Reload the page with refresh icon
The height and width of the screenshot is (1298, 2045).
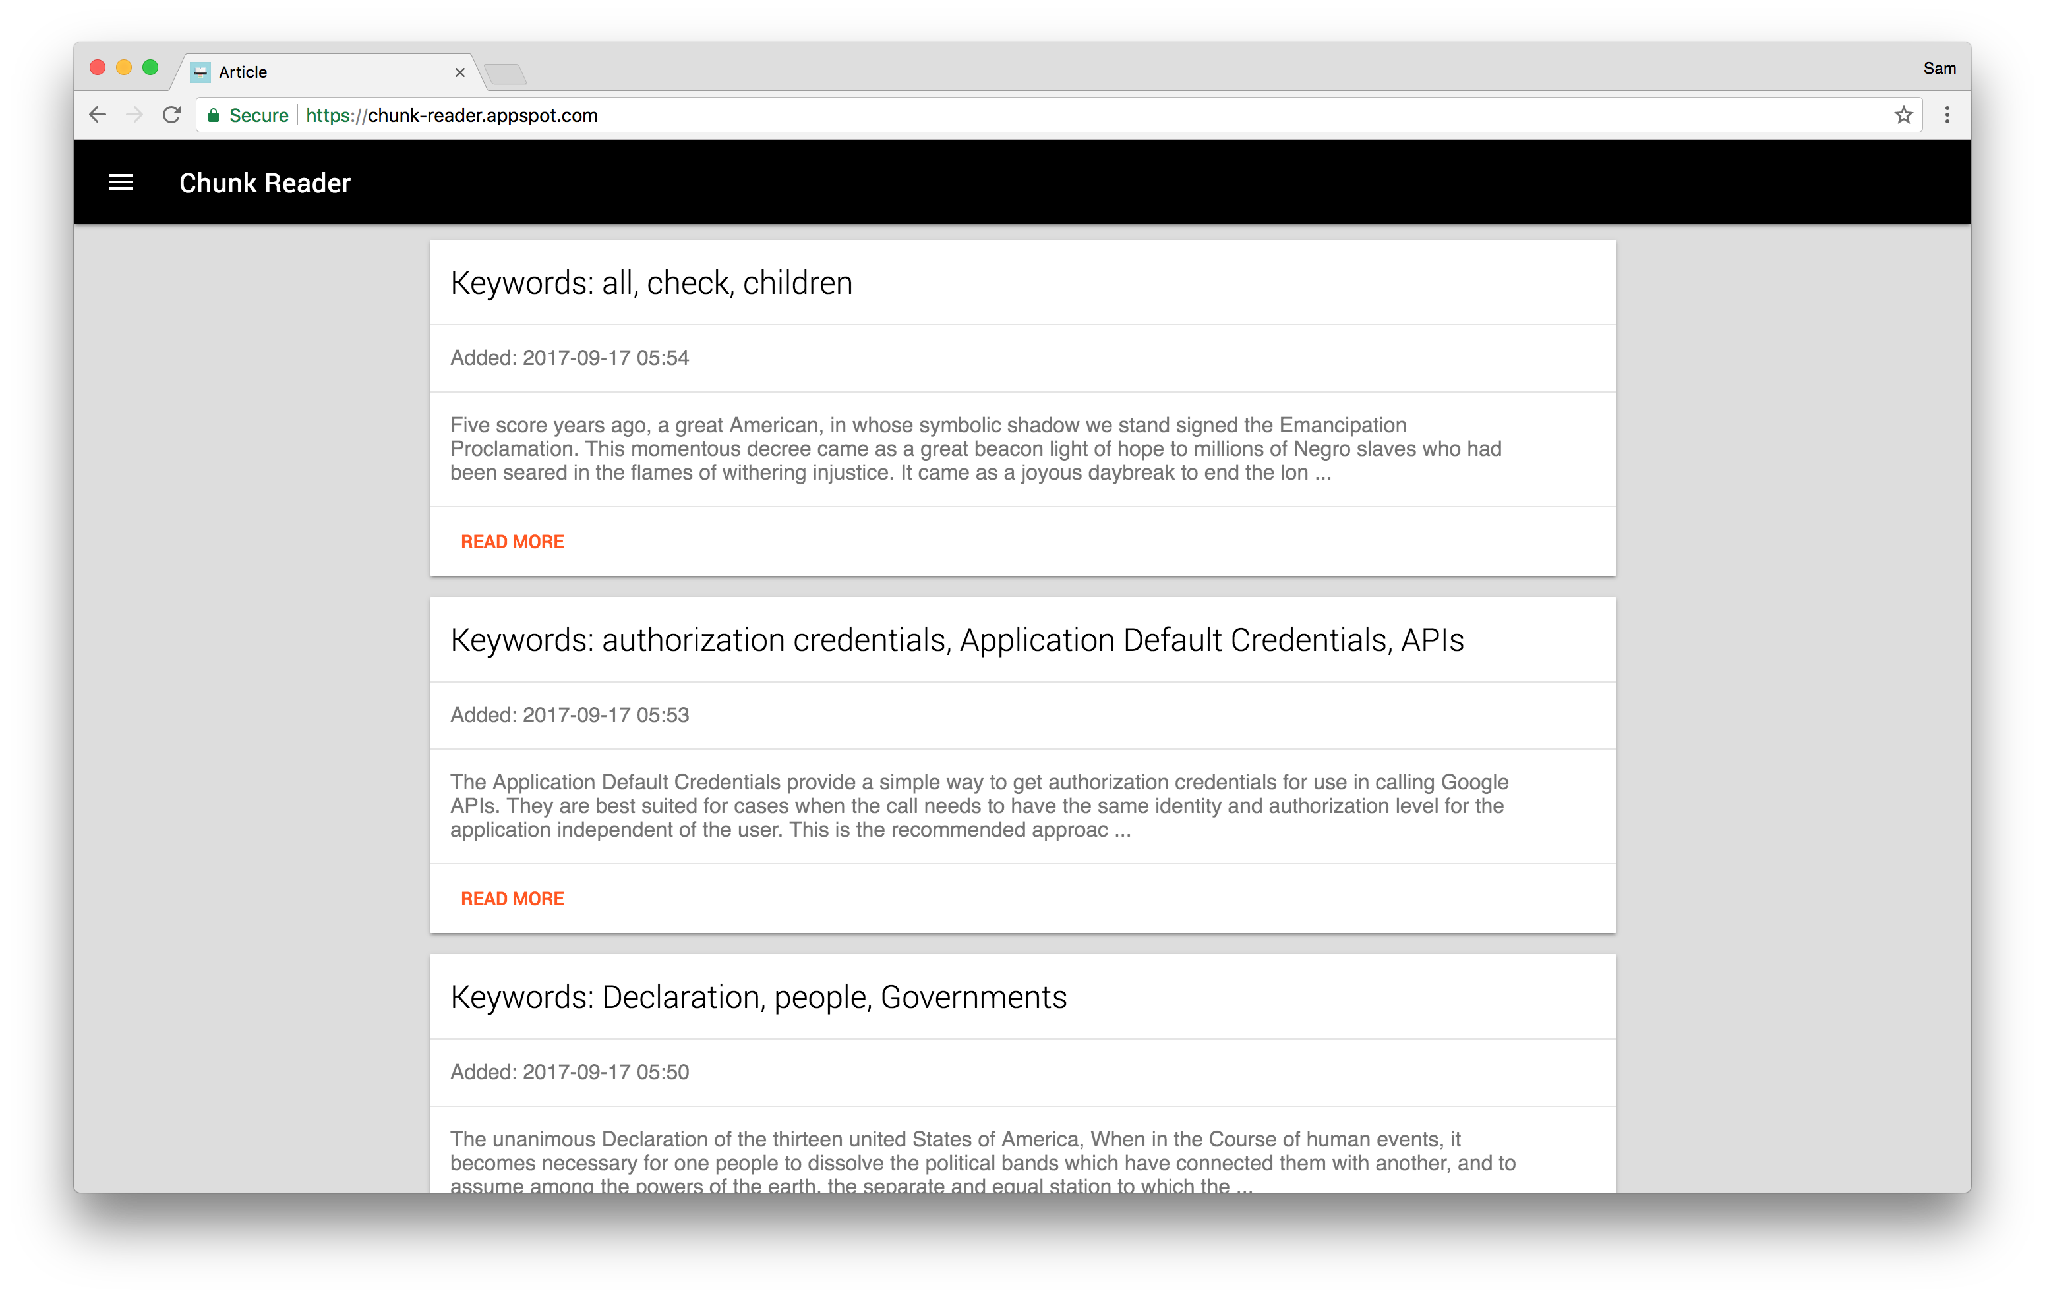[x=171, y=115]
